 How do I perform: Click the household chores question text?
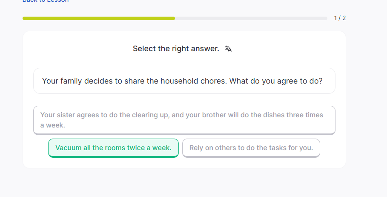tap(182, 81)
